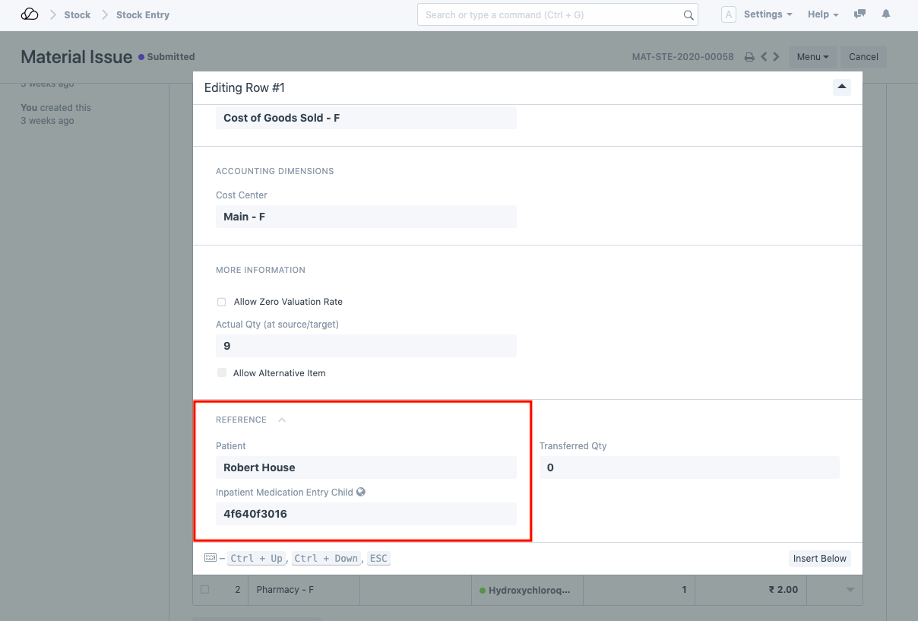Click the Stock breadcrumb link
This screenshot has width=918, height=621.
point(78,14)
